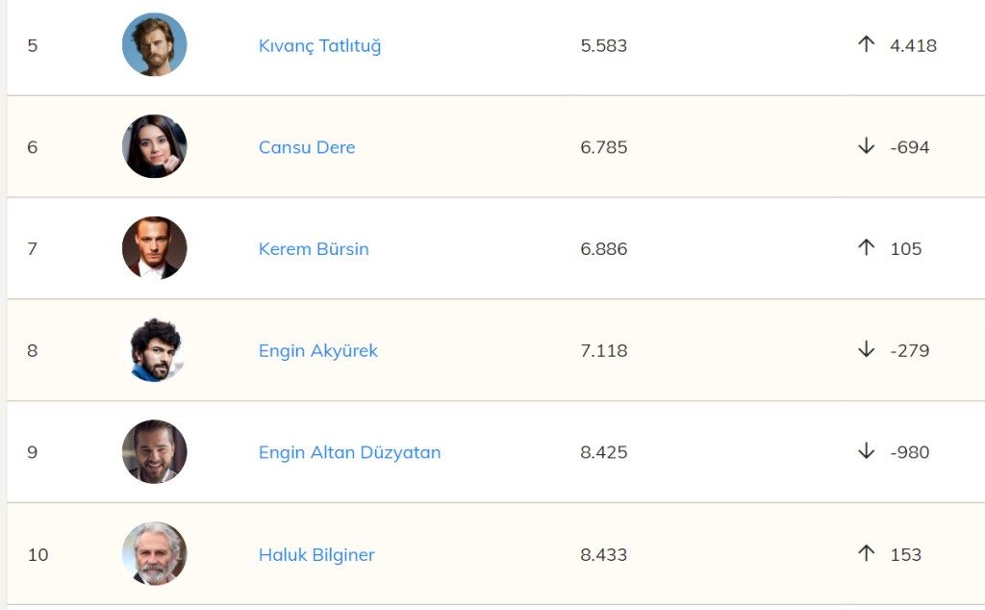Screen dimensions: 985x610
Task: Click Cansu Dere's profile picture
Action: pos(154,146)
